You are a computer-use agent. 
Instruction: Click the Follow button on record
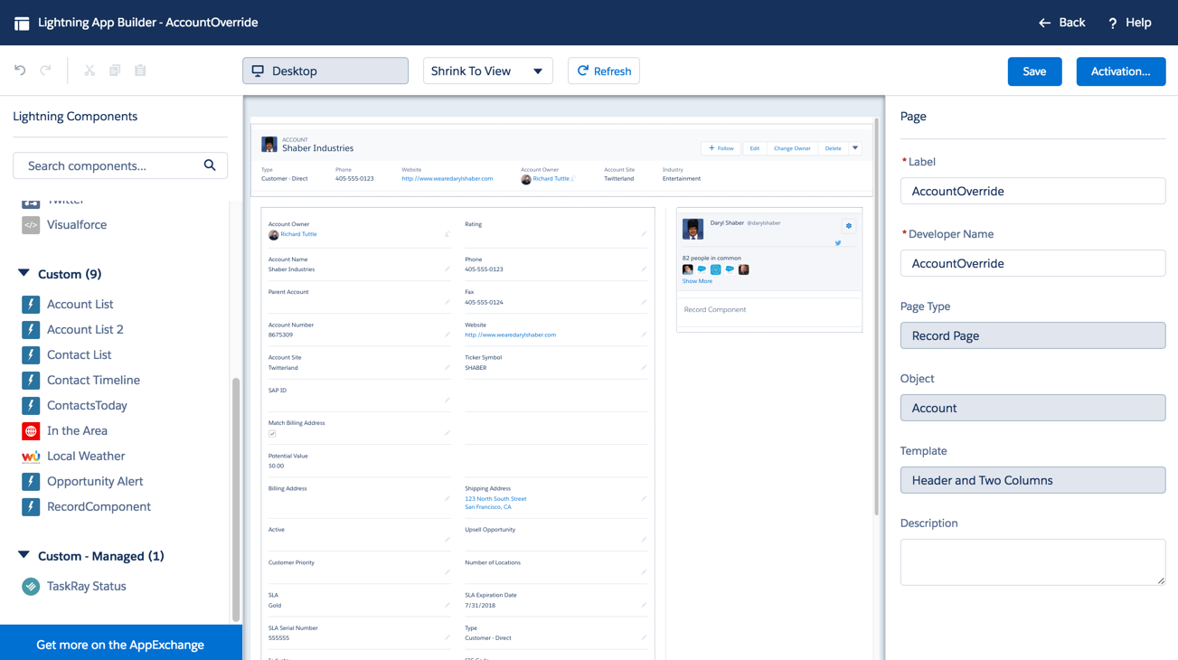pyautogui.click(x=721, y=148)
